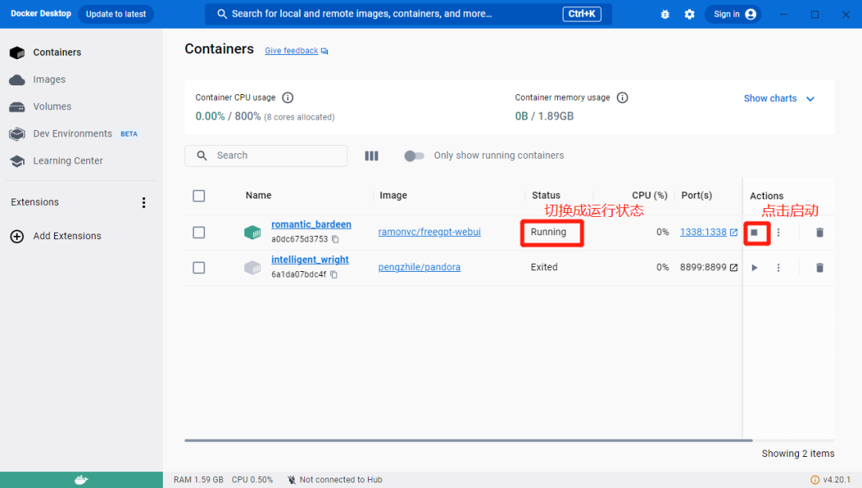Click the Sign in account avatar icon

(x=750, y=14)
